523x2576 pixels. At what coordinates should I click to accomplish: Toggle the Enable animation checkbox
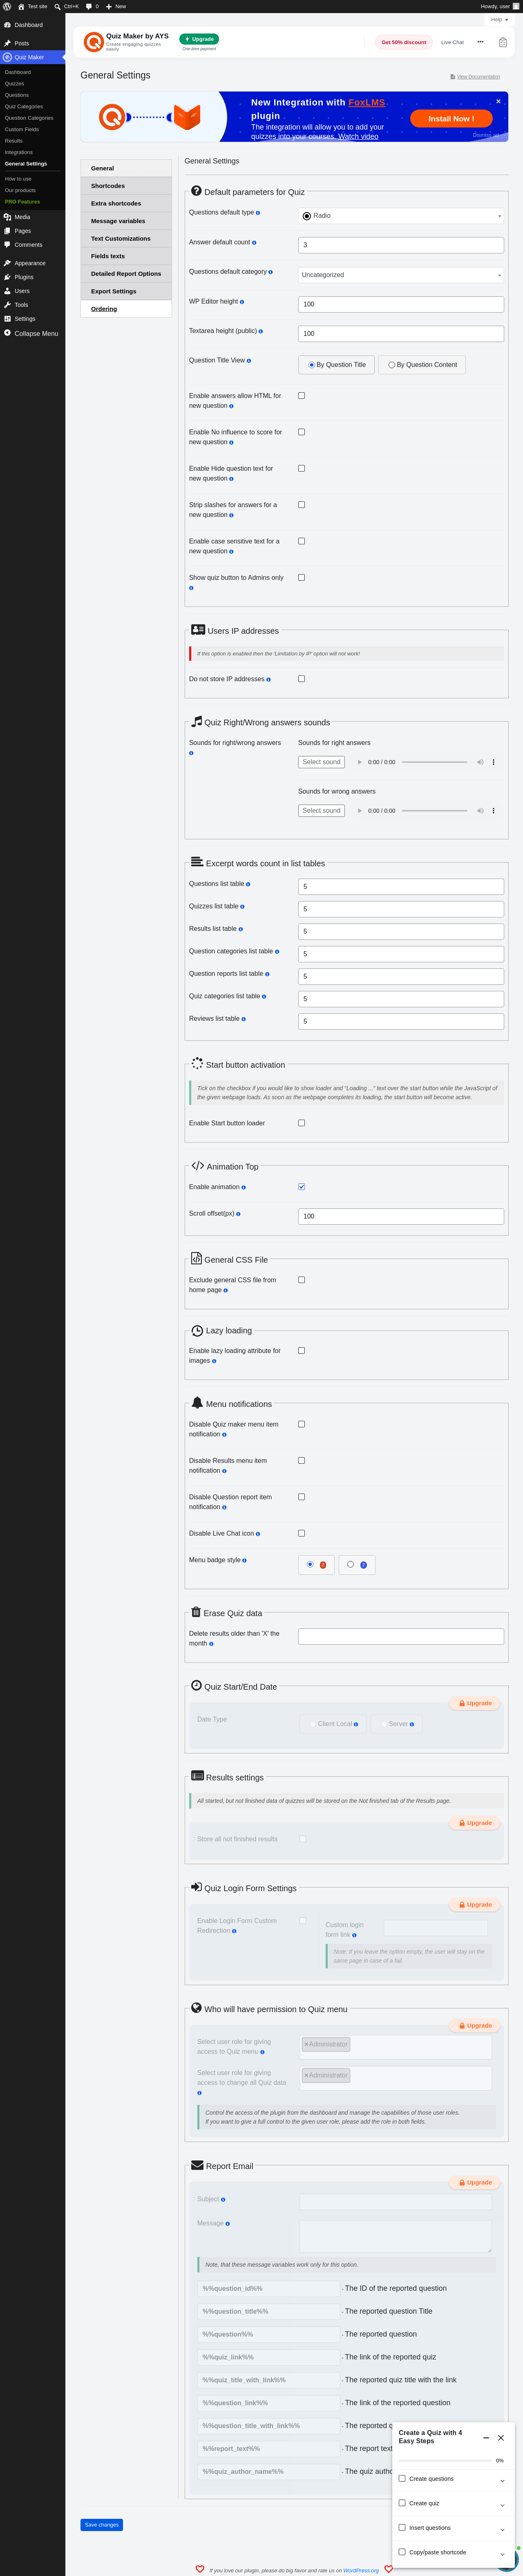coord(301,1187)
